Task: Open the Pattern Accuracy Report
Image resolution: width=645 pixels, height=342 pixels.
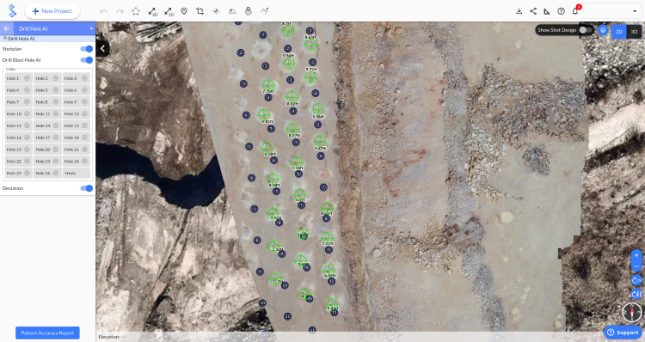Action: 47,333
